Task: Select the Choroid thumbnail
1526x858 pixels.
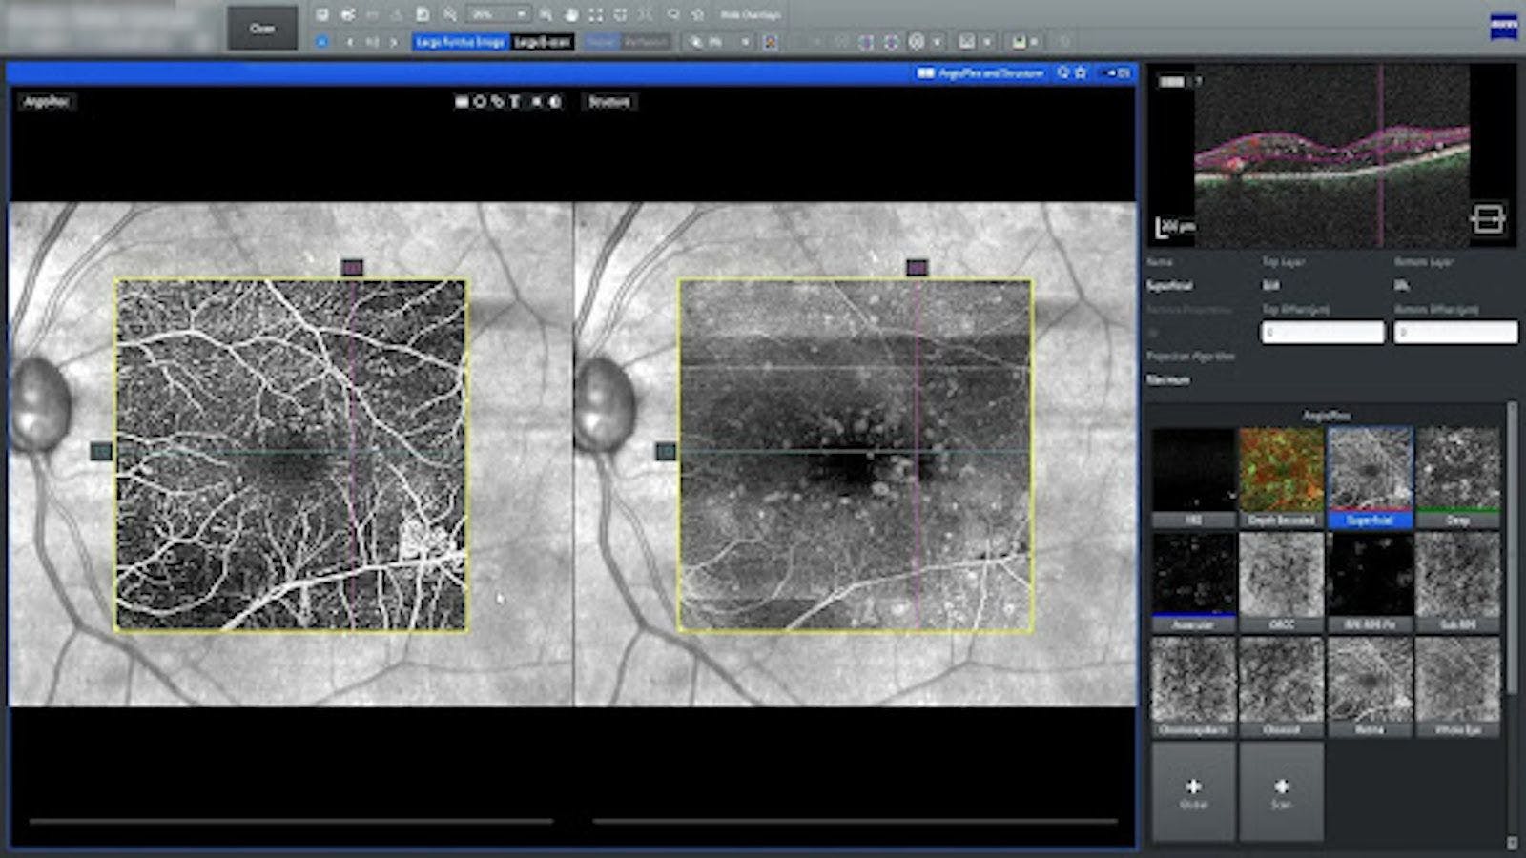Action: 1281,686
